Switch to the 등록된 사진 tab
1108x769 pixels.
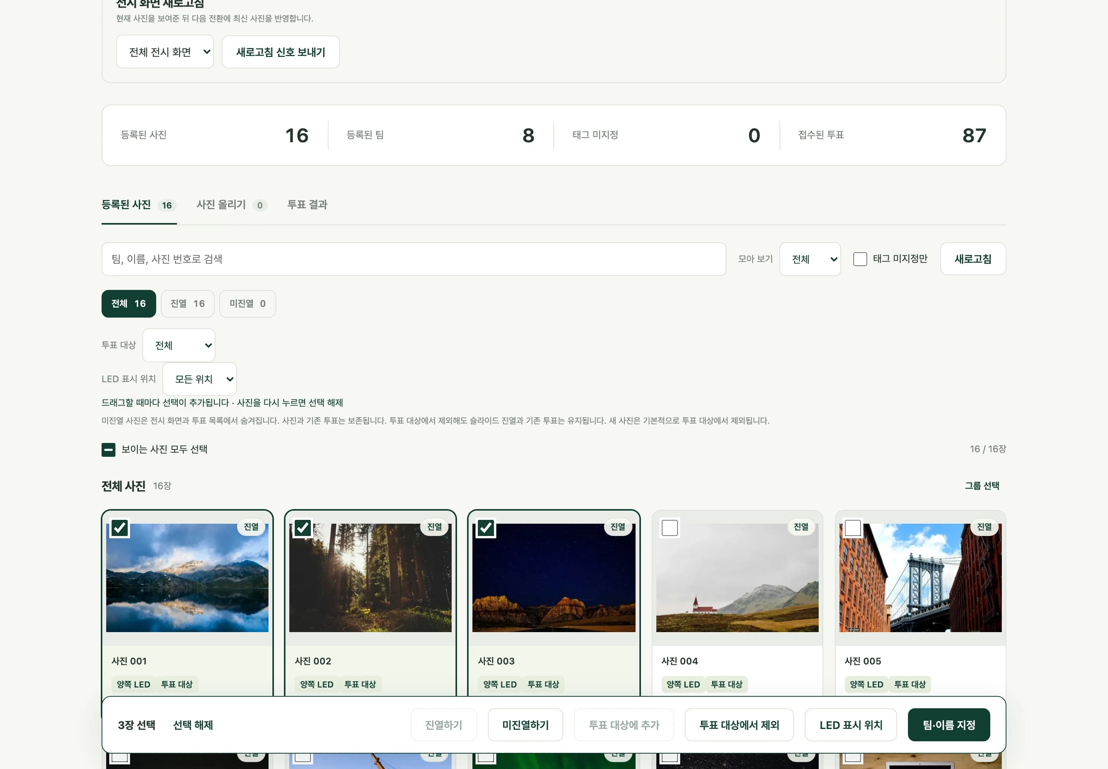pyautogui.click(x=139, y=205)
